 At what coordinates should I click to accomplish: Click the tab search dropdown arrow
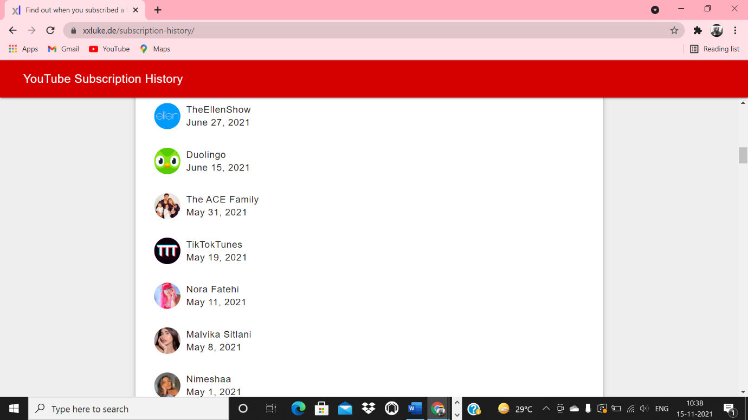point(655,10)
